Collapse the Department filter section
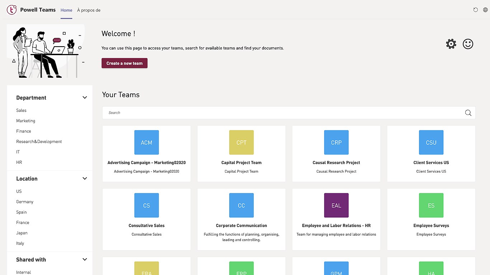Screen dimensions: 490x275 (x=85, y=98)
